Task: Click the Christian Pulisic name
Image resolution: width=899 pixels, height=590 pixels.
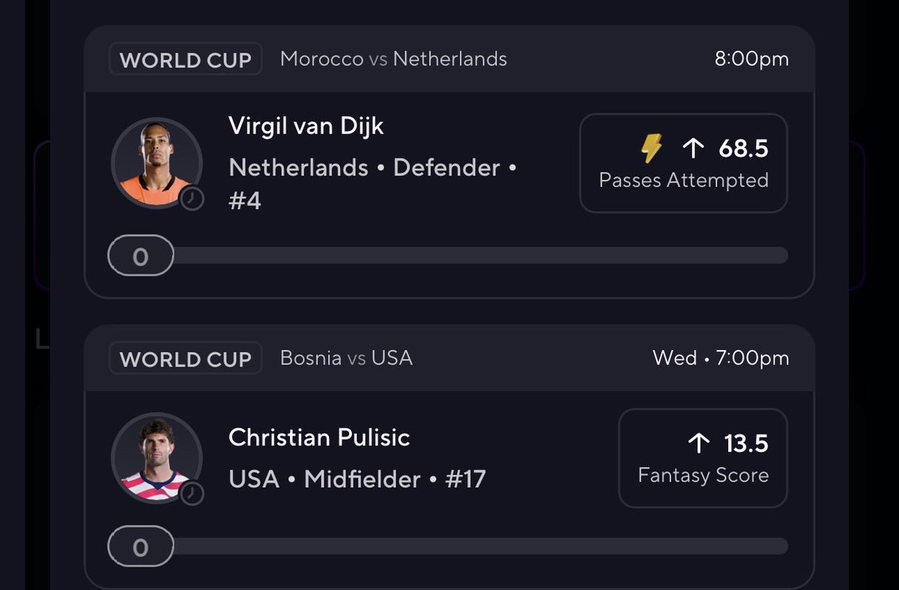Action: coord(319,437)
